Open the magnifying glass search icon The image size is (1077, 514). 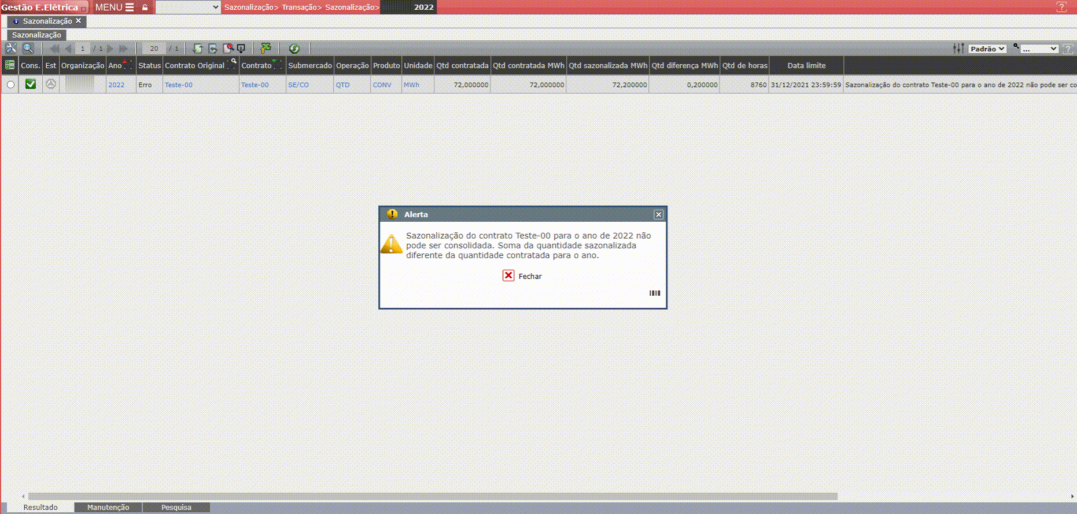click(x=28, y=49)
